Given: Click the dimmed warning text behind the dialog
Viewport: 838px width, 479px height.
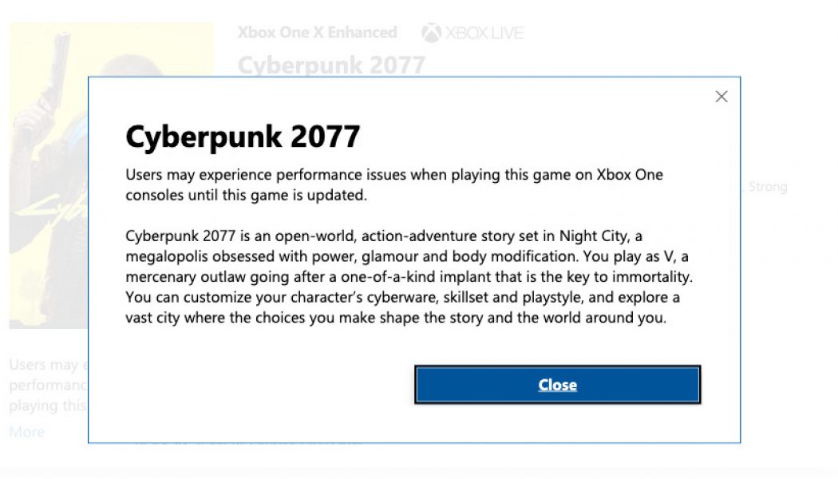Looking at the screenshot, I should point(44,385).
